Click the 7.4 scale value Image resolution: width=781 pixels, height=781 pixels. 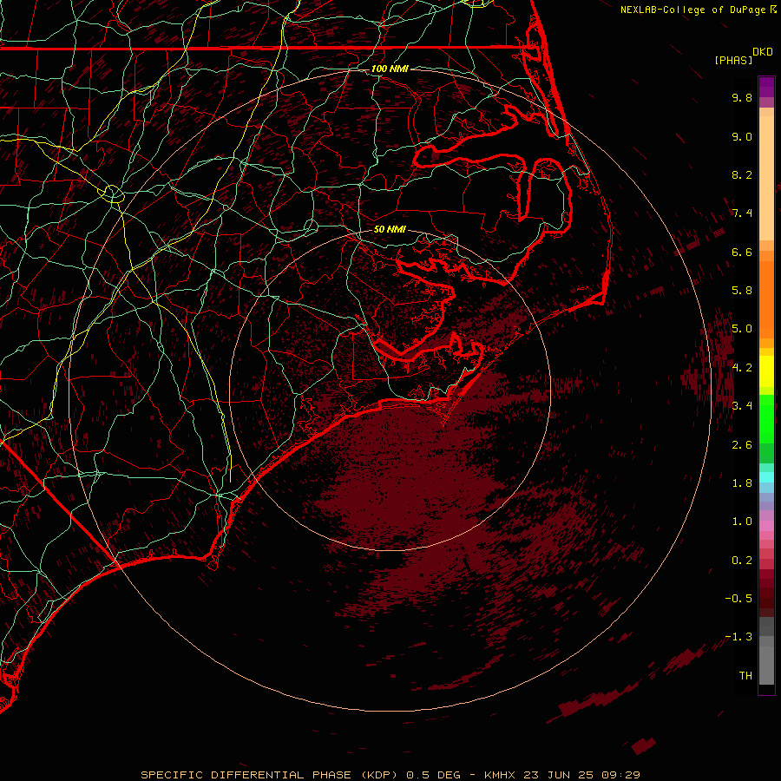pos(742,213)
